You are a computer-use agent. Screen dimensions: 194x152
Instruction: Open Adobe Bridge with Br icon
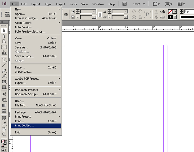click(x=124, y=4)
